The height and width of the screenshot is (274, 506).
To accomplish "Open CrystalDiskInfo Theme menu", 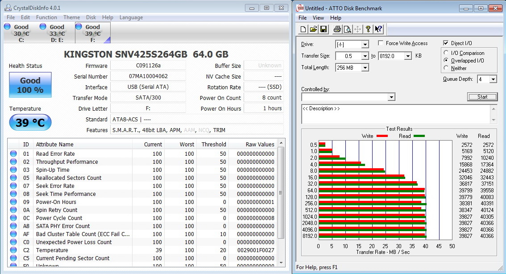I will click(72, 17).
